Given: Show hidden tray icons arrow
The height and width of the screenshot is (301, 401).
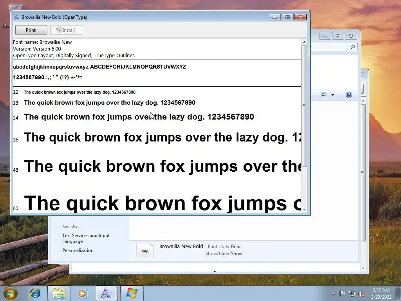Looking at the screenshot, I should [x=333, y=294].
